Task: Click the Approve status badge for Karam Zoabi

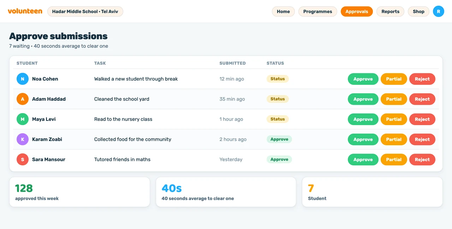Action: pyautogui.click(x=279, y=139)
